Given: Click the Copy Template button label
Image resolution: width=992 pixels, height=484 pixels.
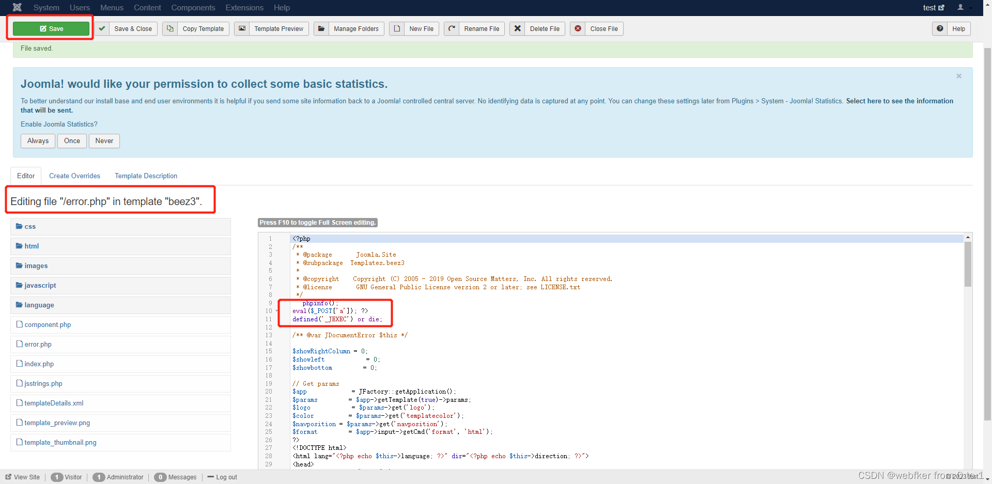Looking at the screenshot, I should pos(203,28).
